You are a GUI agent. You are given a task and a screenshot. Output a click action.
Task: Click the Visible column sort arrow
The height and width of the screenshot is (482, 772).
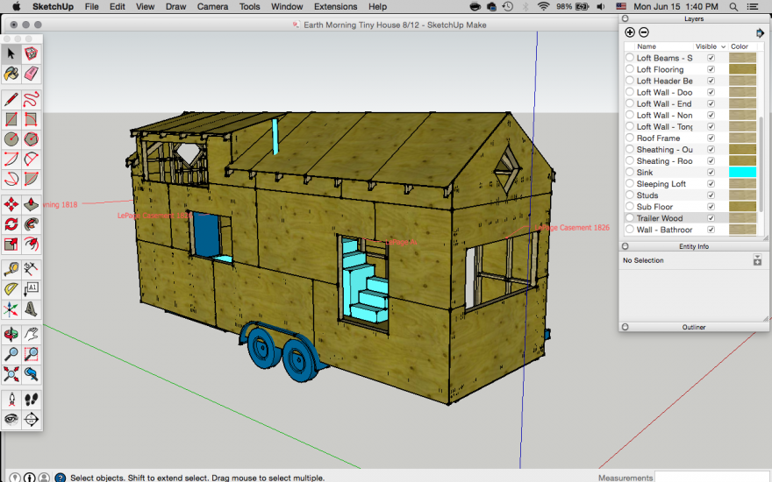click(723, 46)
